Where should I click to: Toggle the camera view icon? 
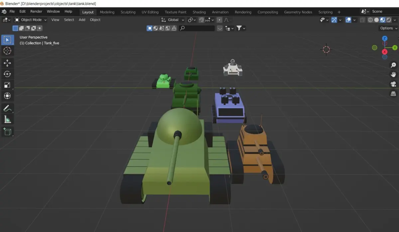click(393, 84)
